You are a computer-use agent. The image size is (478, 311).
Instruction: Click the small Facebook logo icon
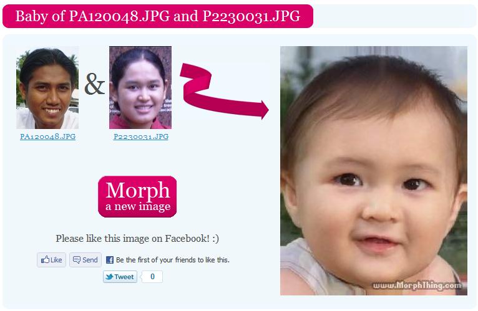click(x=110, y=260)
